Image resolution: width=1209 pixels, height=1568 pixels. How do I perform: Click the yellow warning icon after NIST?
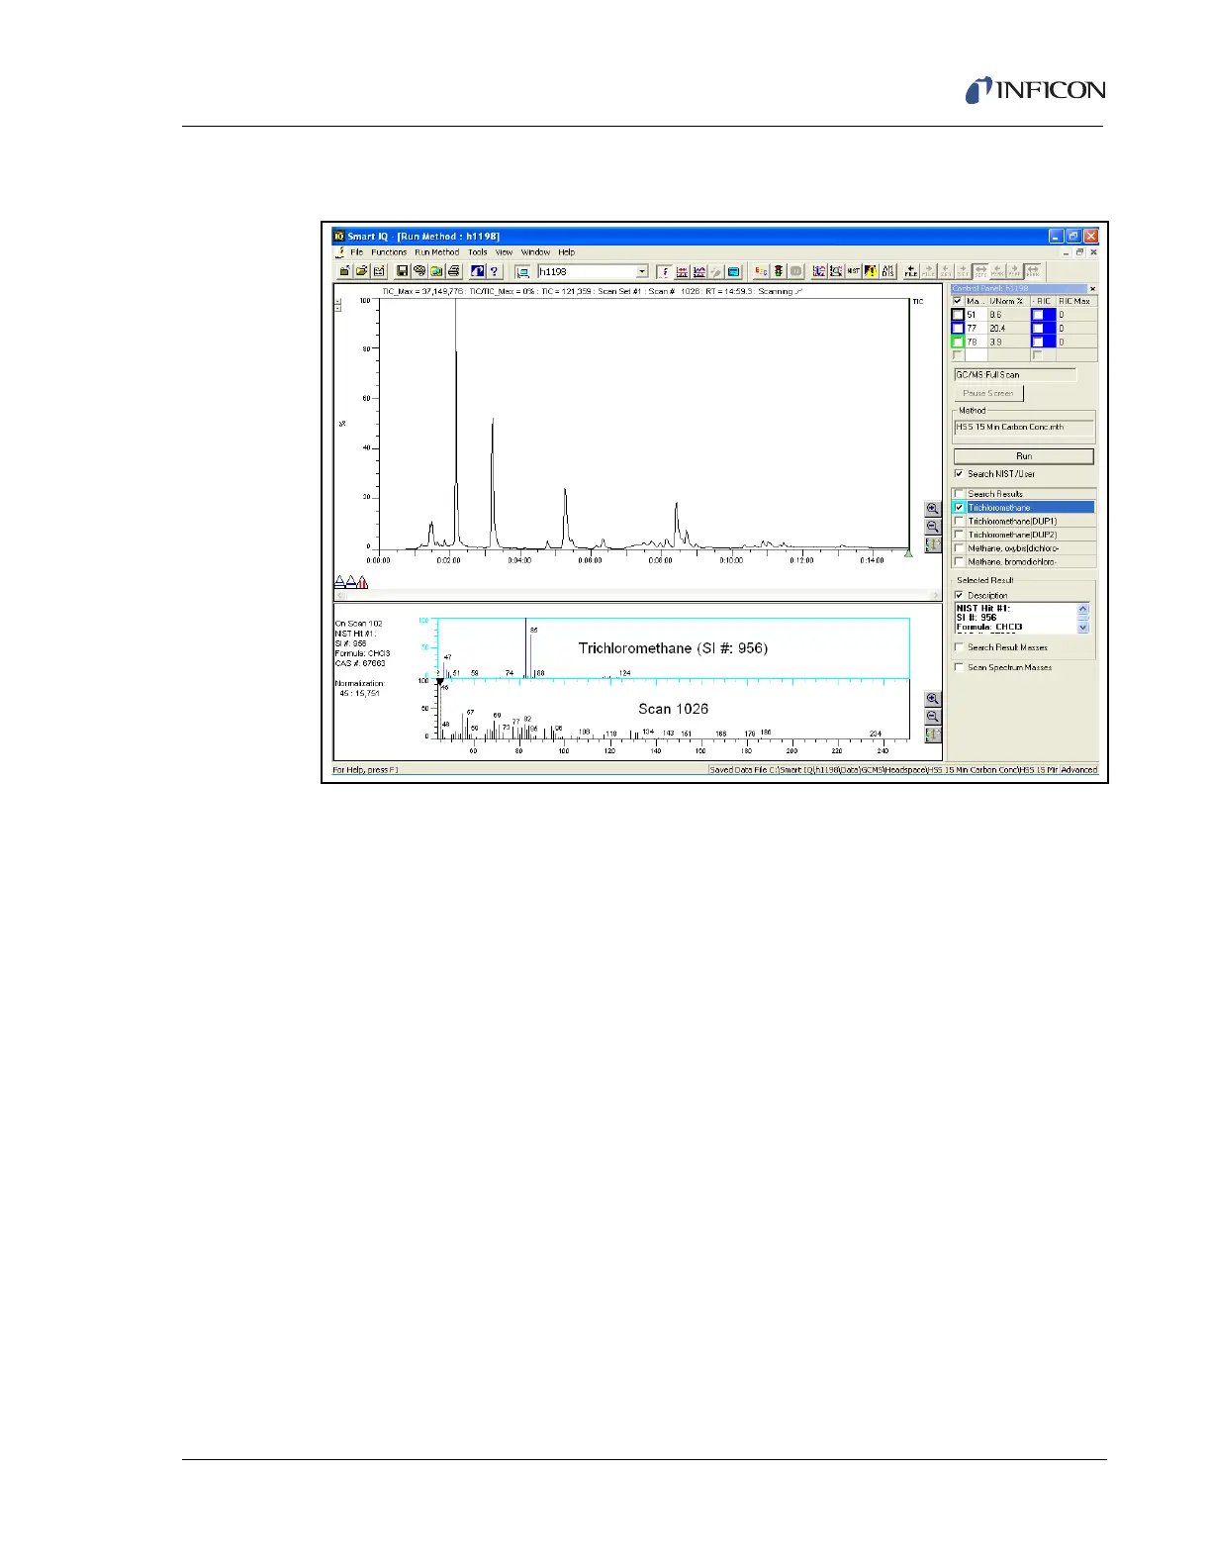(x=871, y=271)
